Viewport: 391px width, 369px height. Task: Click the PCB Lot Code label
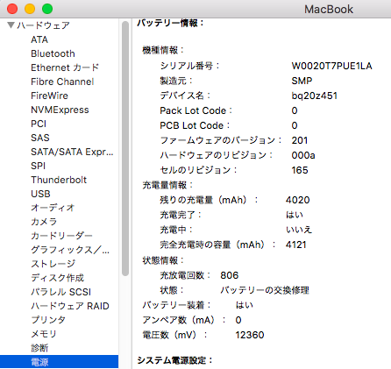point(195,125)
